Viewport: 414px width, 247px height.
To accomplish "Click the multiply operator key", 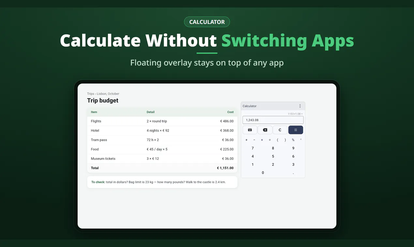I will (262, 140).
